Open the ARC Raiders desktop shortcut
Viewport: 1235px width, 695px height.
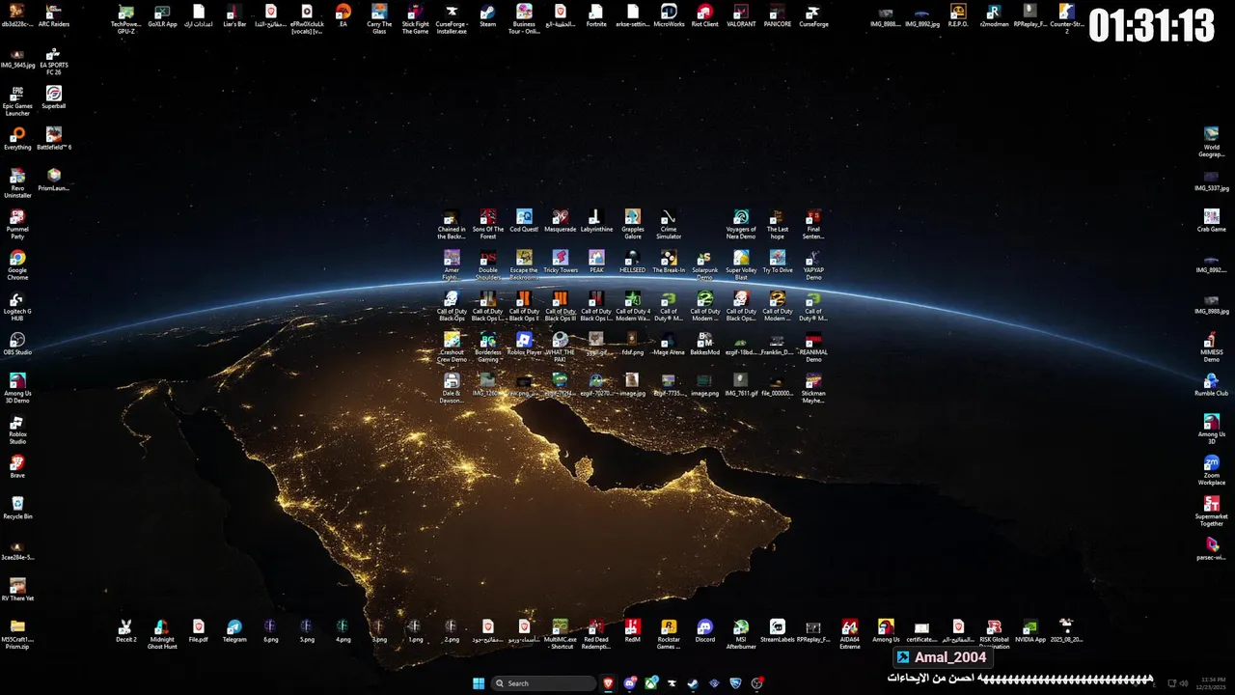(x=54, y=15)
